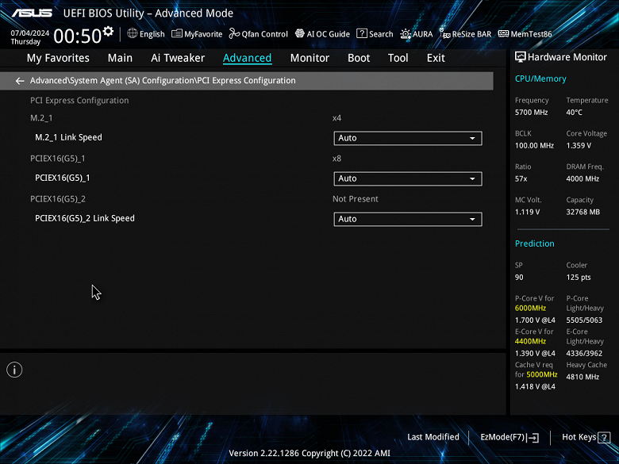Open the M.2_1 Link Speed dropdown
Screen dimensions: 619x464
[408, 138]
